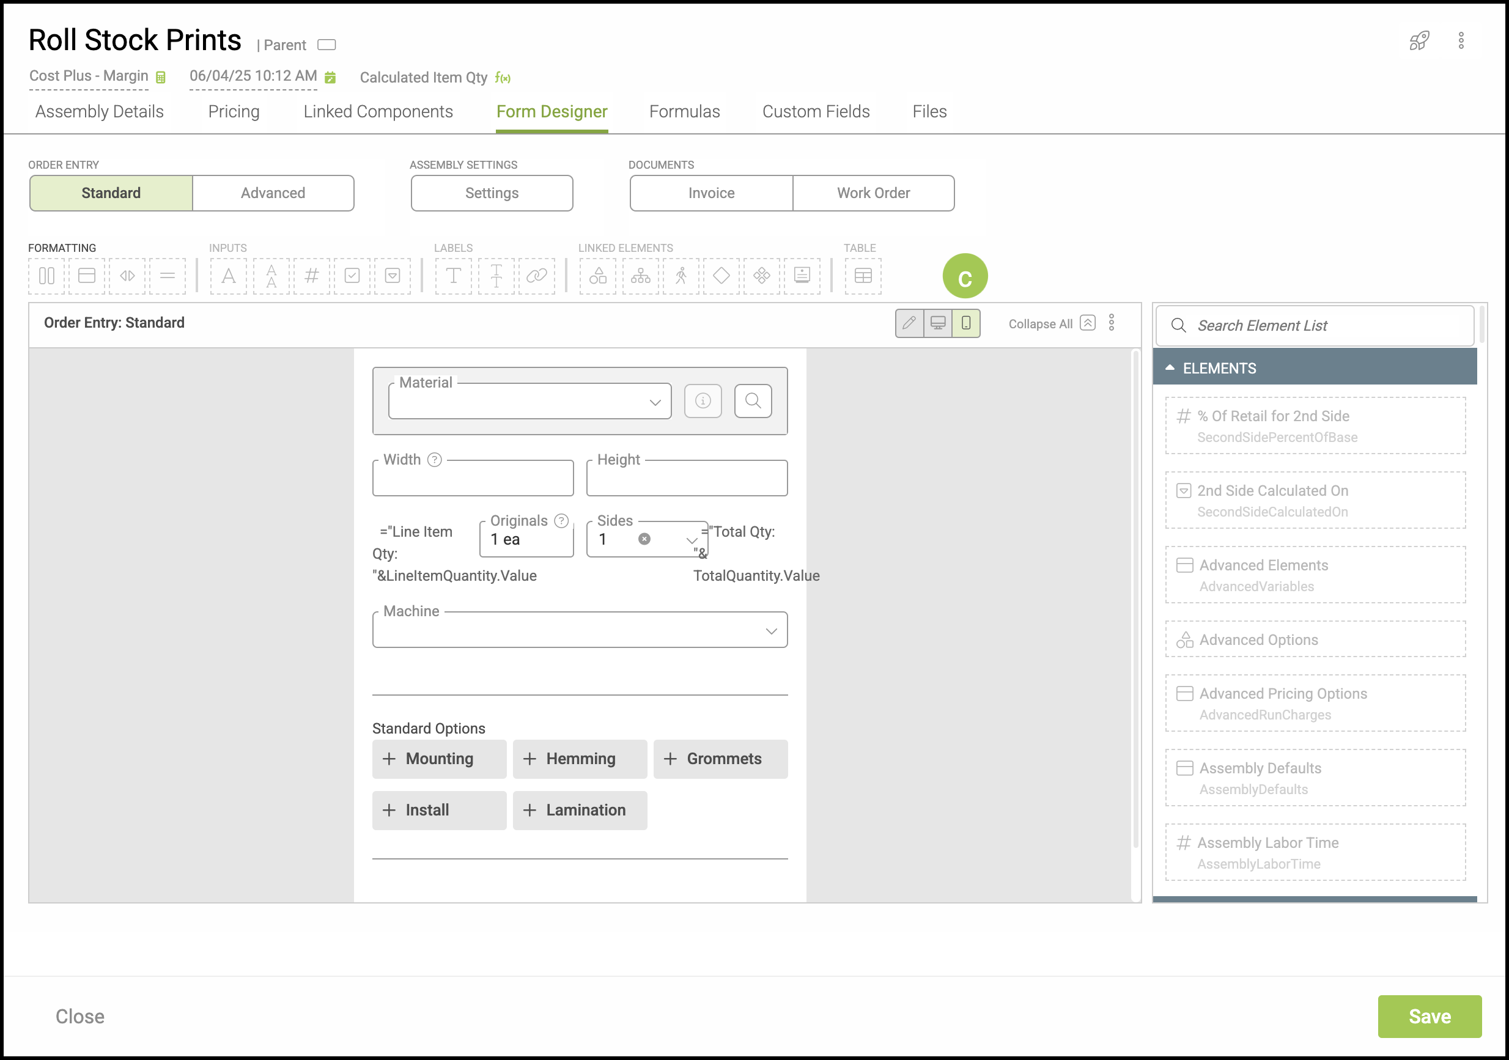
Task: Switch to desktop preview mode
Action: click(x=937, y=323)
